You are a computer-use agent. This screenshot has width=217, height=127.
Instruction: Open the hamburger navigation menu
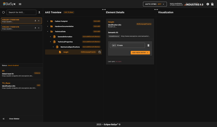click(x=20, y=4)
